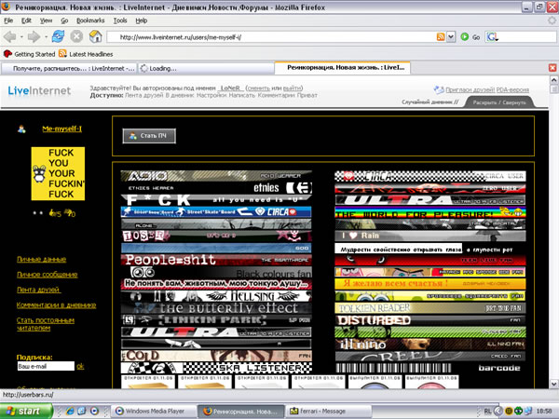Screen dimensions: 559x419
Task: Open the View menu
Action: [46, 20]
